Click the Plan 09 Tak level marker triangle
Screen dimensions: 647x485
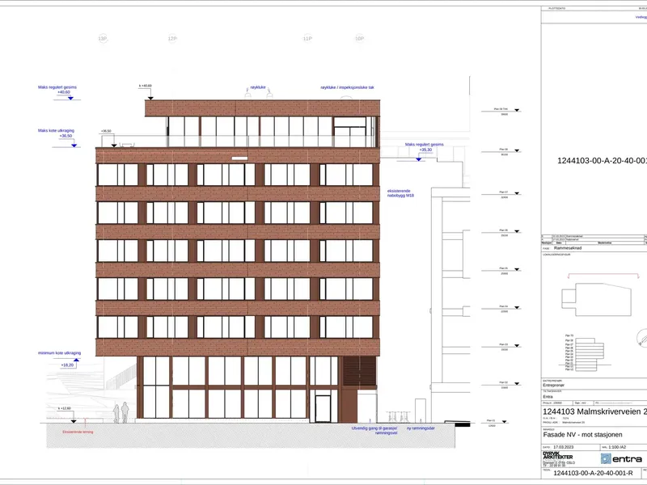(x=517, y=110)
